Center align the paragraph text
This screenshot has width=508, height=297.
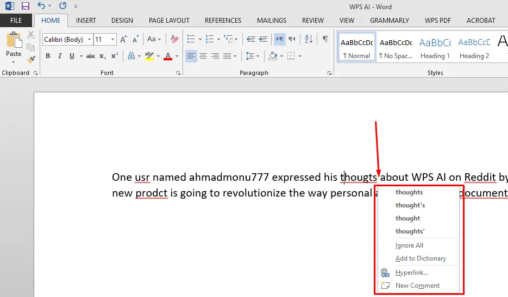pos(203,56)
